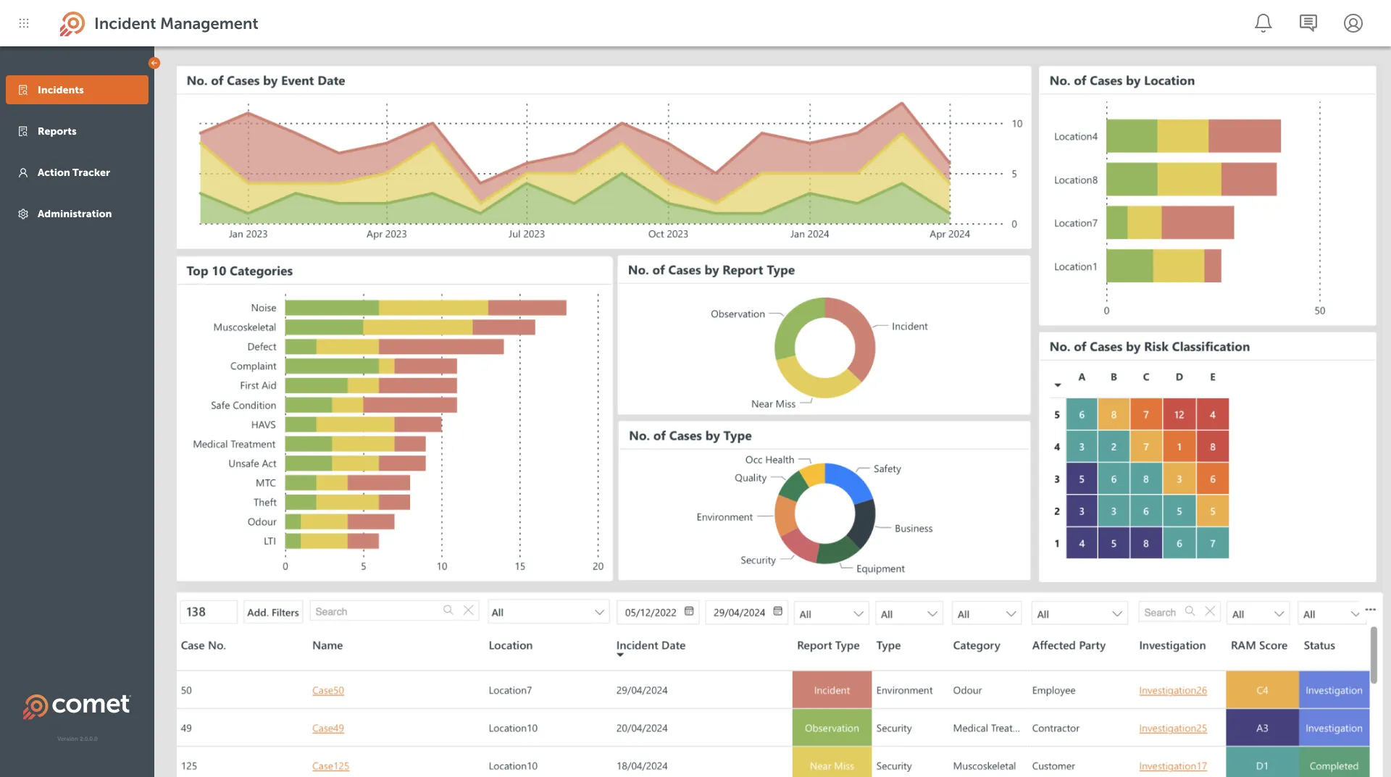The width and height of the screenshot is (1391, 777).
Task: Click the Safety segment in type donut
Action: click(851, 480)
